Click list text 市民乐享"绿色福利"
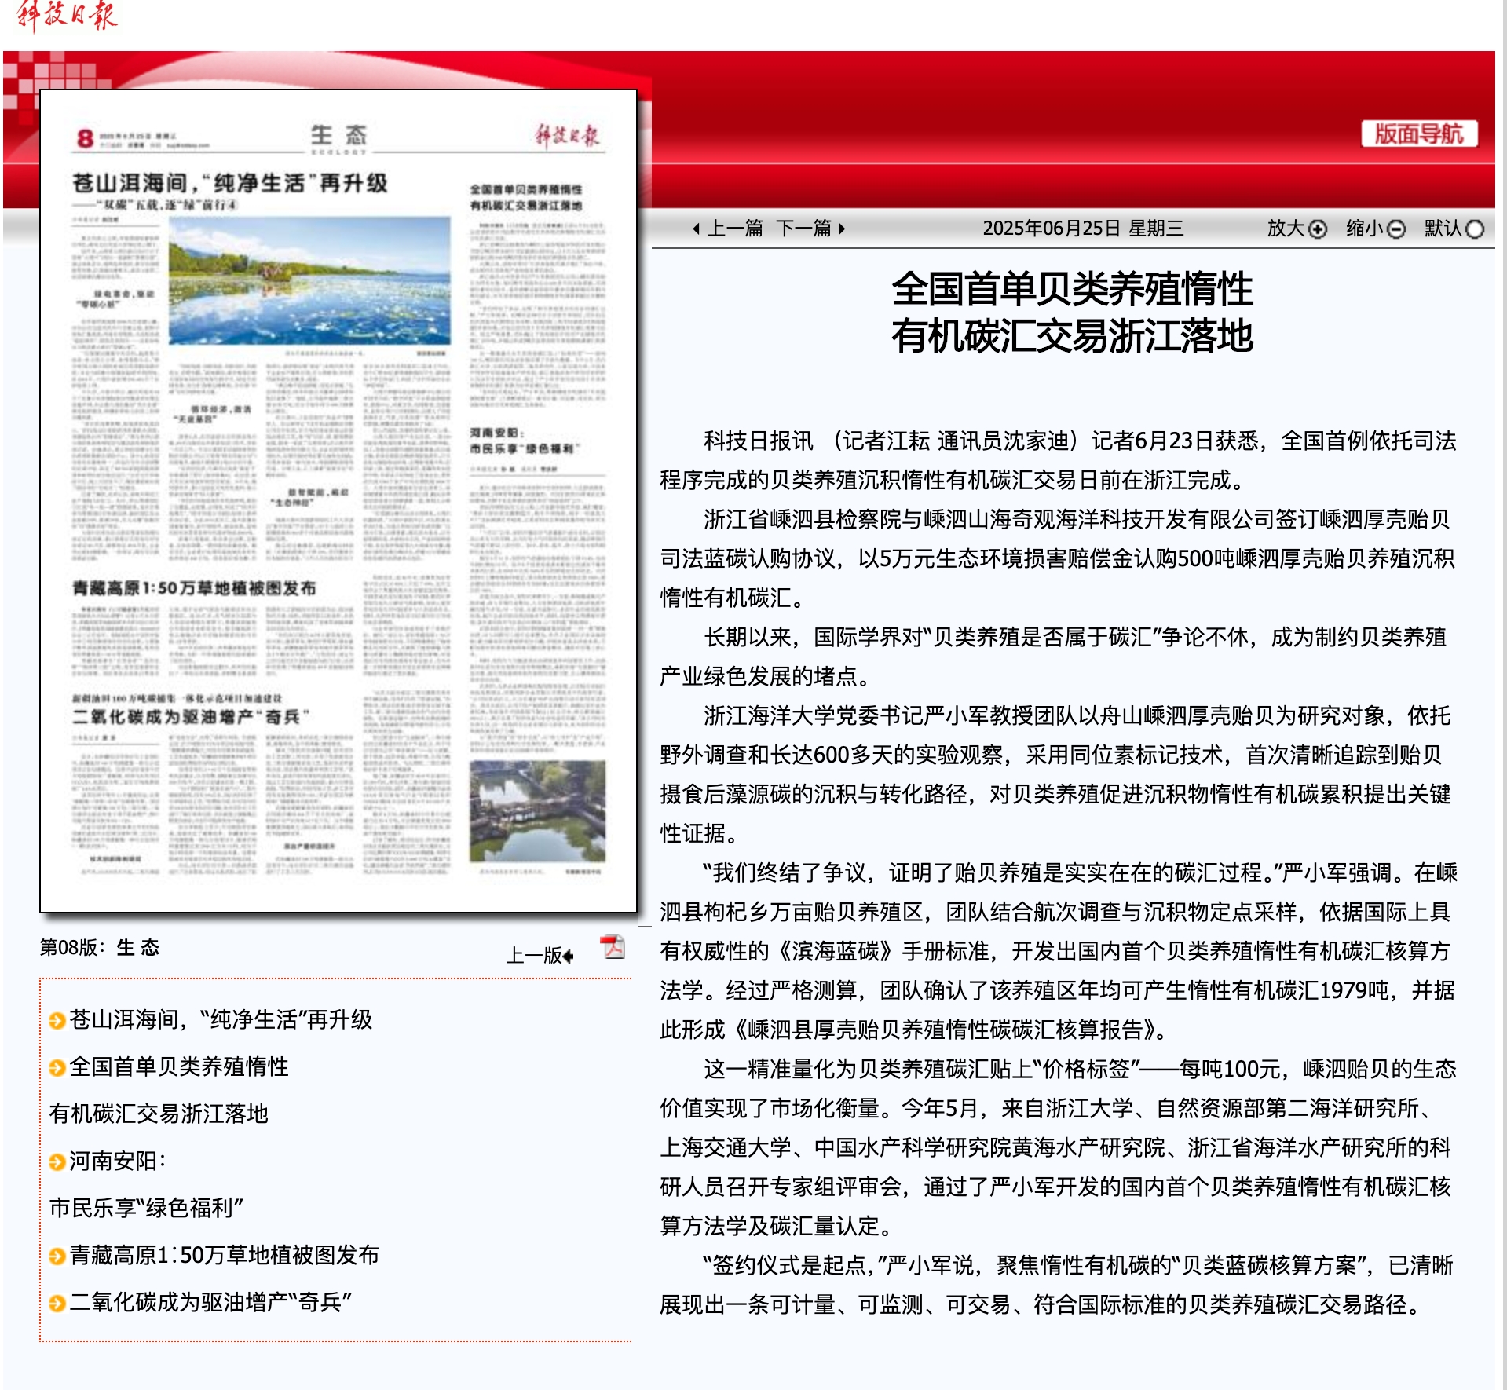 click(146, 1208)
